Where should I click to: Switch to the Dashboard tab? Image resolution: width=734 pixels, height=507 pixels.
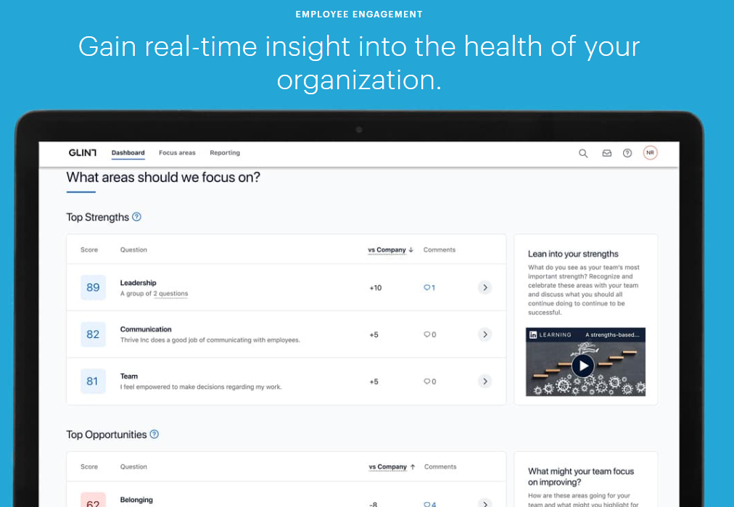tap(128, 152)
